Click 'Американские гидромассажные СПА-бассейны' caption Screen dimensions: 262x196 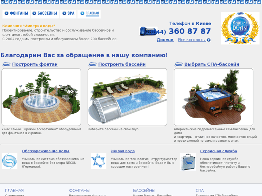pos(215,135)
